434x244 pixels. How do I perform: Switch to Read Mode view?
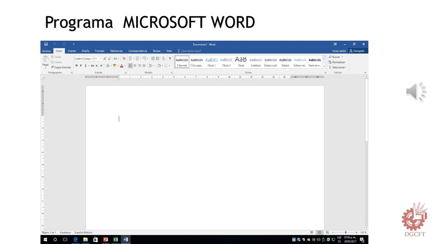(312, 233)
